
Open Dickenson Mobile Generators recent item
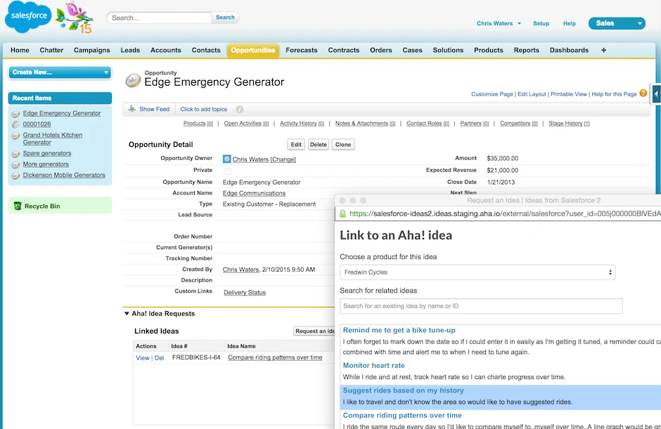coord(64,175)
